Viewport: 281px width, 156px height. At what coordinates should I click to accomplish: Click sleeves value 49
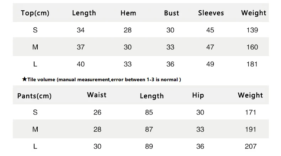click(210, 64)
